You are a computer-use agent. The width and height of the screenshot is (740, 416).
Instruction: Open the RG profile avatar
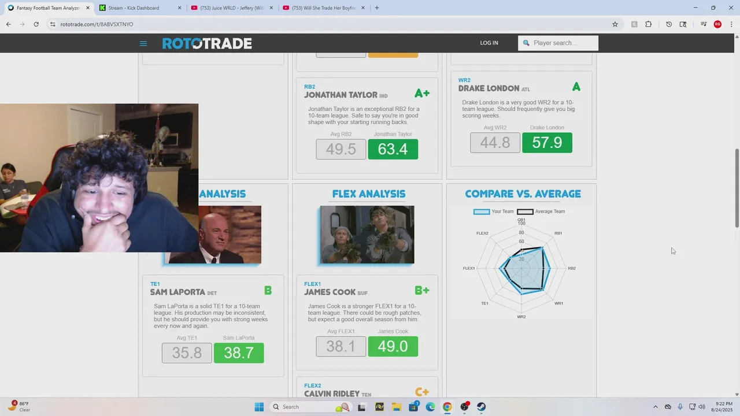pyautogui.click(x=717, y=24)
